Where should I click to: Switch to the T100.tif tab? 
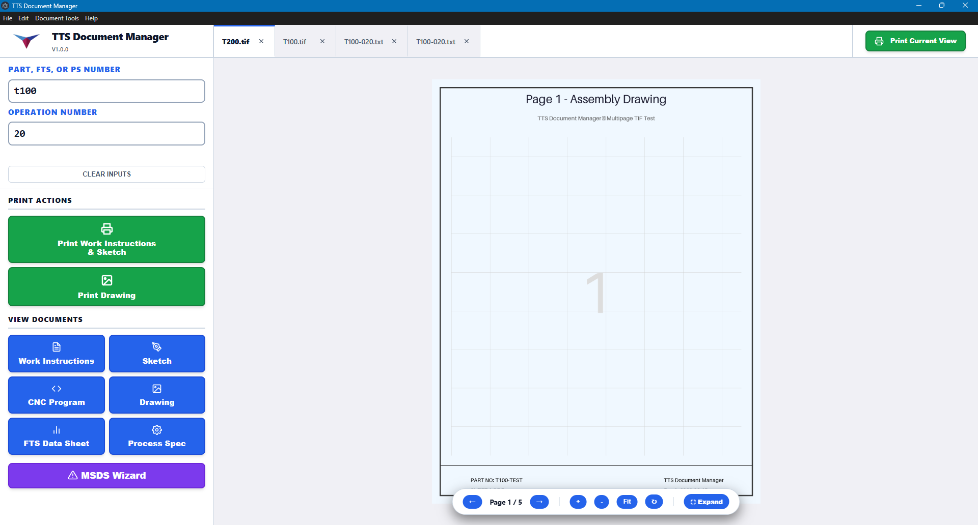pyautogui.click(x=295, y=42)
